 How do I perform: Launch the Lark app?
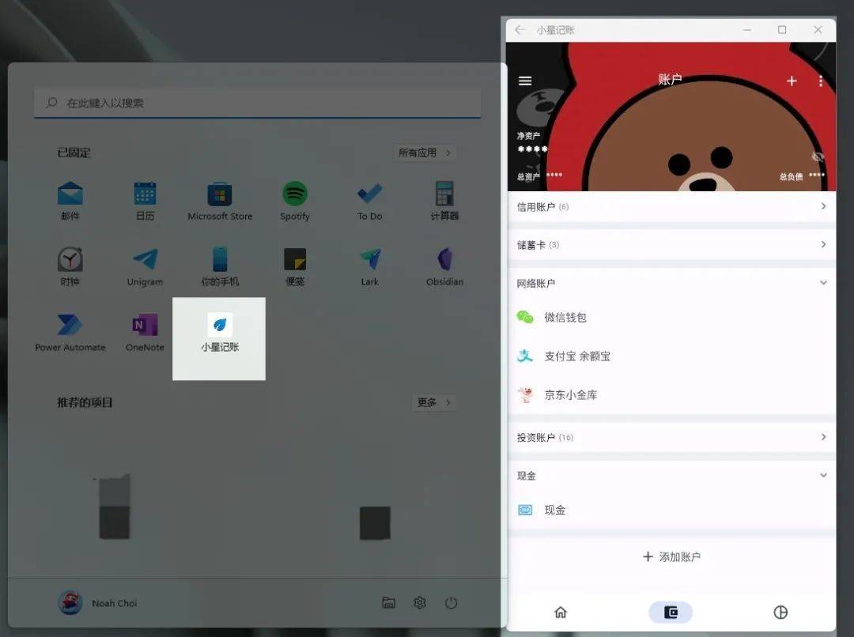(370, 267)
